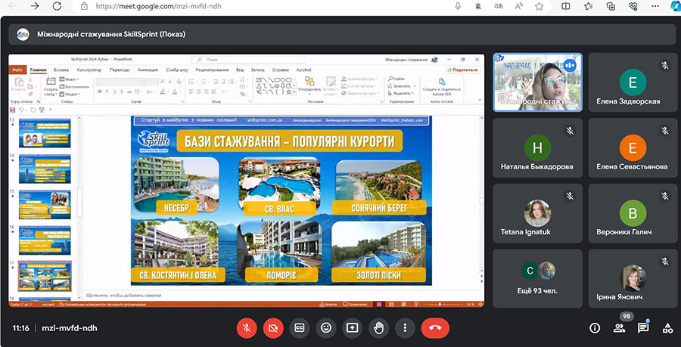Unmute the microphone in the call bar
This screenshot has width=681, height=347.
tap(247, 328)
